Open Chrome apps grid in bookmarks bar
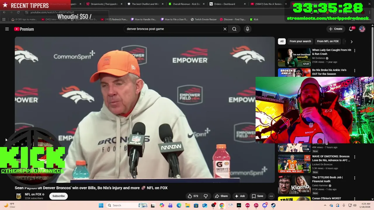Image resolution: width=374 pixels, height=210 pixels. (x=4, y=19)
